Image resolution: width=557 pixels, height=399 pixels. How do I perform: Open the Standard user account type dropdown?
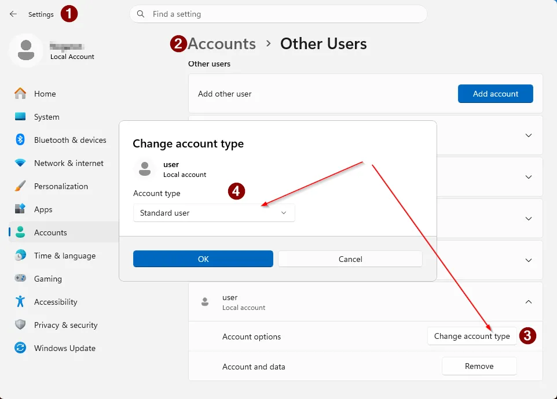click(214, 213)
